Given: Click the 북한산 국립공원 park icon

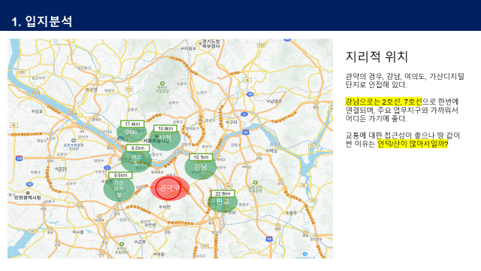Looking at the screenshot, I should (162, 84).
